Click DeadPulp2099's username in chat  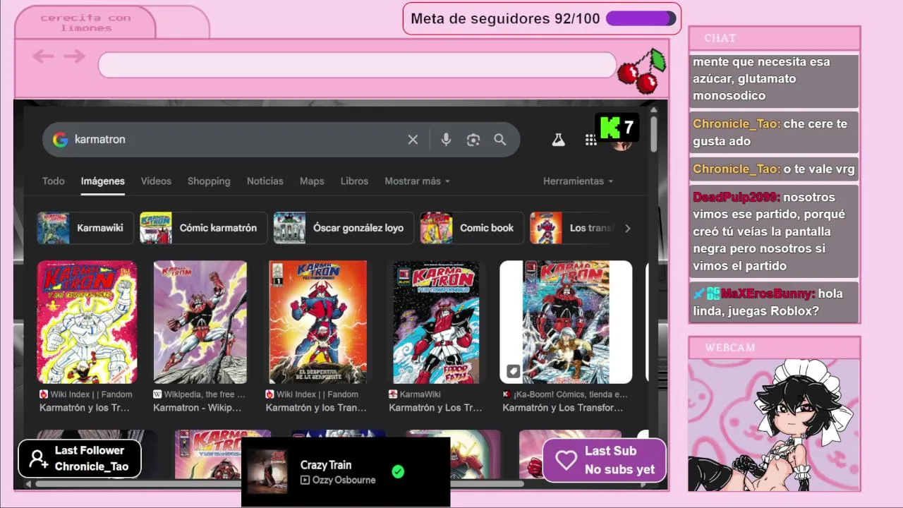(737, 198)
